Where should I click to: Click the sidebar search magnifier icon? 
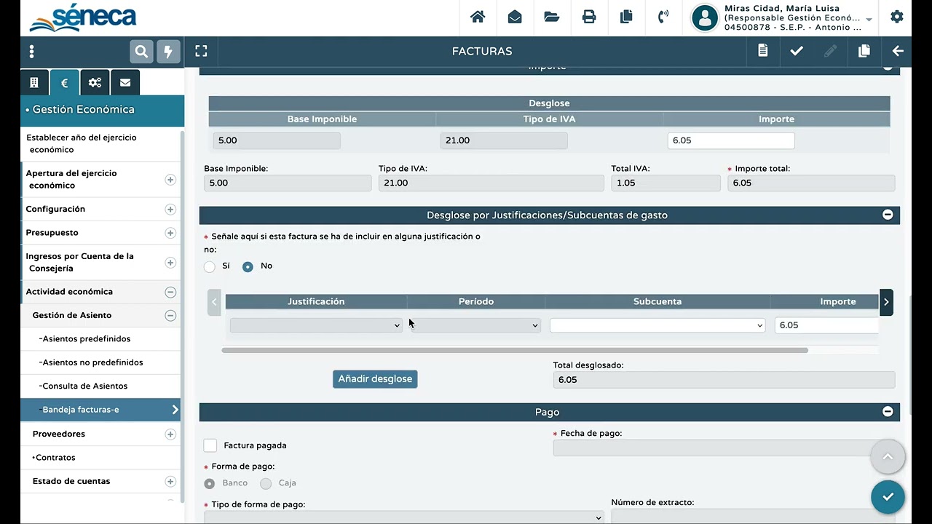[x=141, y=52]
